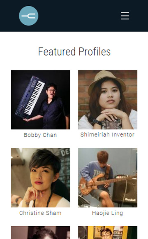
Task: Open the partially visible yellow-background profile photo
Action: (108, 232)
